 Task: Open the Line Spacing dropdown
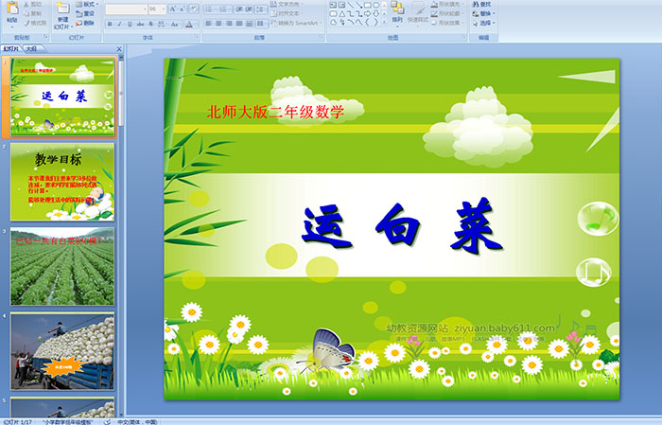pyautogui.click(x=261, y=9)
